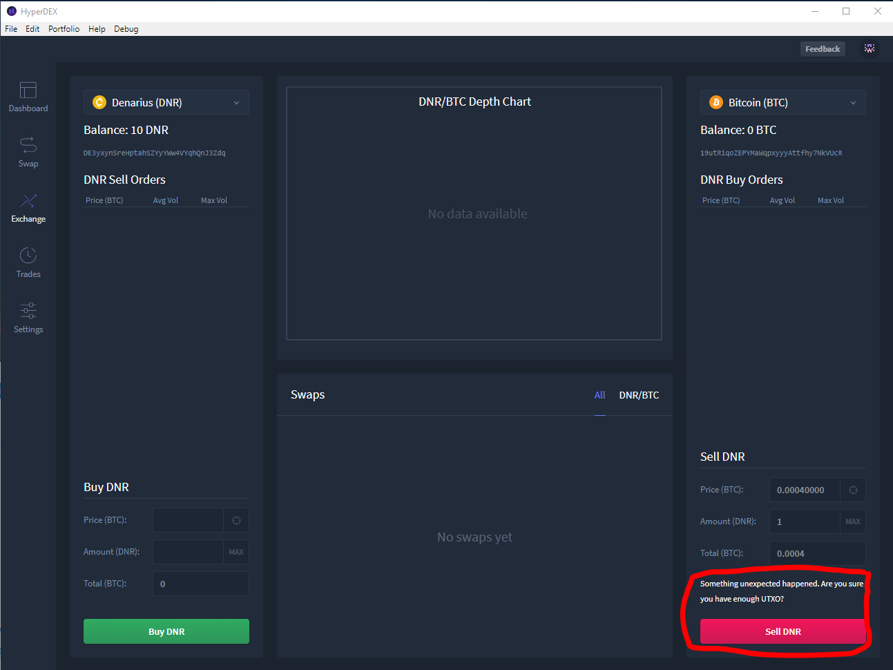Click the HyperDEX app logo in title bar
Screen dimensions: 893x670
(11, 11)
